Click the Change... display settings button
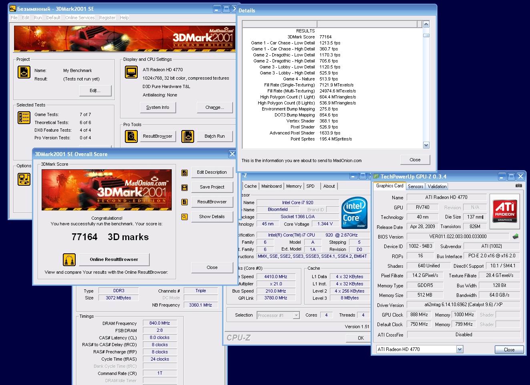 click(x=215, y=108)
